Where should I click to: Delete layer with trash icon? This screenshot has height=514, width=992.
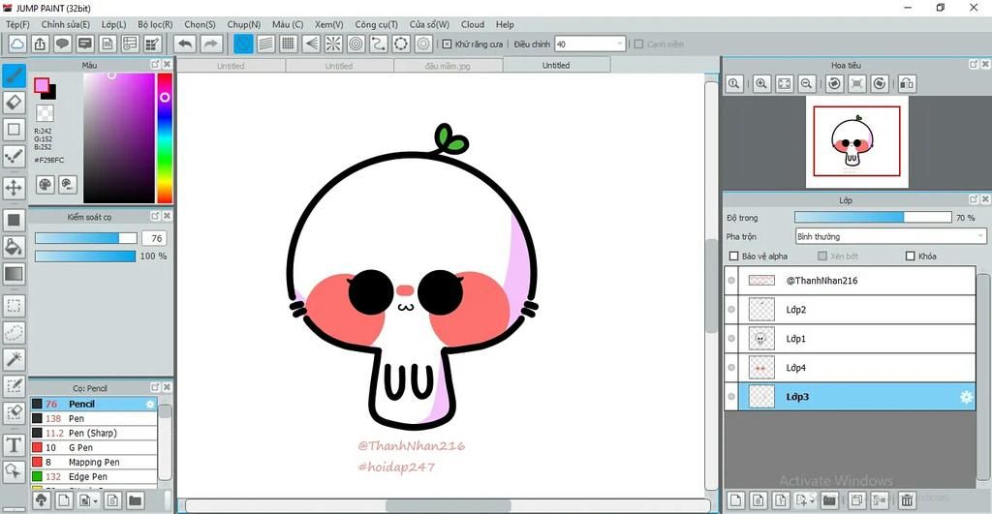(x=907, y=500)
